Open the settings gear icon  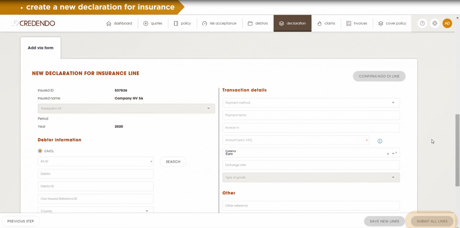click(x=435, y=23)
